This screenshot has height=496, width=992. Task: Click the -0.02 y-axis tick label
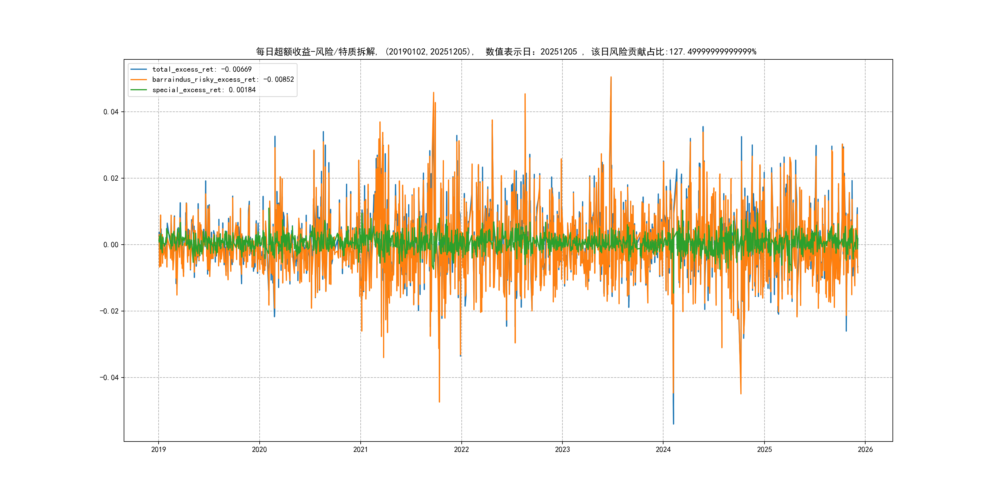point(109,311)
